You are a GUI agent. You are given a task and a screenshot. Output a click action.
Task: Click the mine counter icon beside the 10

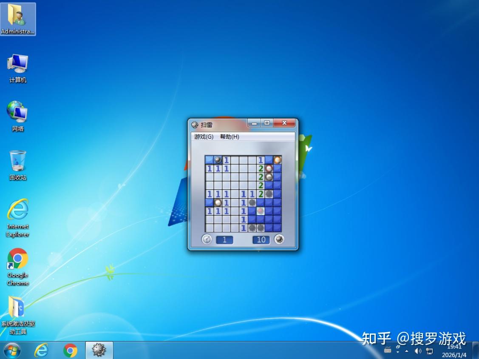tap(279, 239)
